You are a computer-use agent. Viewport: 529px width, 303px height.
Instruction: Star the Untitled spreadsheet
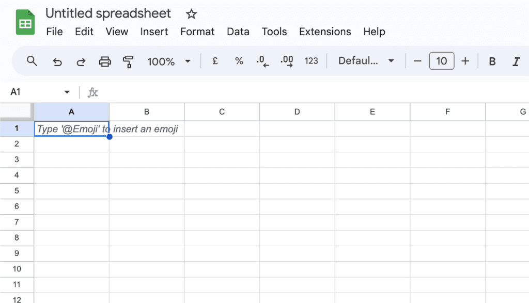[x=191, y=14]
